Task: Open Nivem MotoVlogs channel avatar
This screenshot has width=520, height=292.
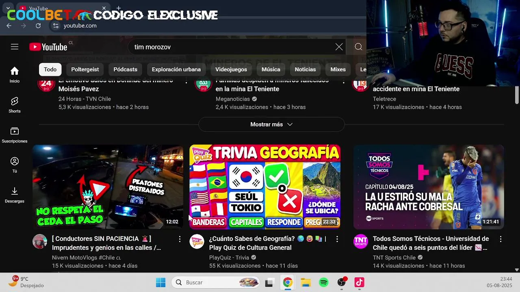Action: click(x=40, y=241)
